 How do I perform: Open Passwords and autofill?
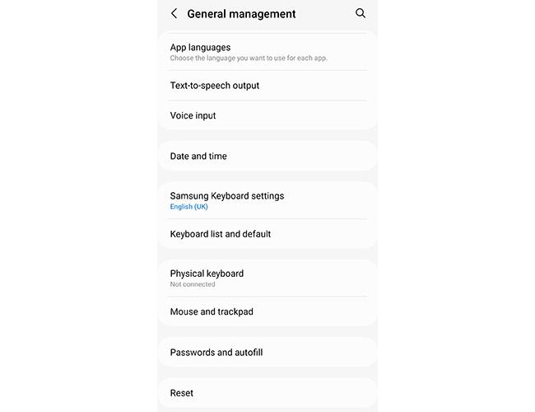267,352
